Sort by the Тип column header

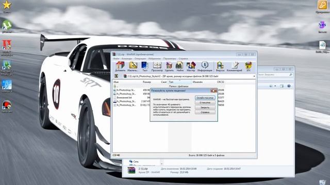180,82
